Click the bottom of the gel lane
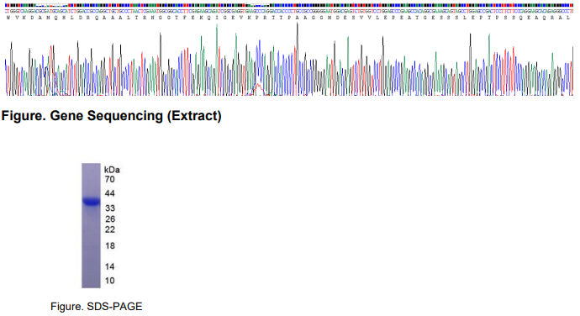This screenshot has height=316, width=580. (91, 284)
